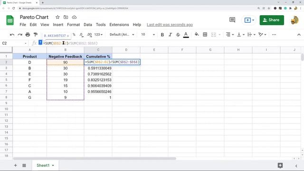Select the paint format tool

36,35
